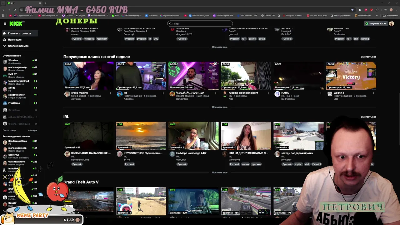
Task: Open Servernyi in recommended channels
Action: click(20, 156)
